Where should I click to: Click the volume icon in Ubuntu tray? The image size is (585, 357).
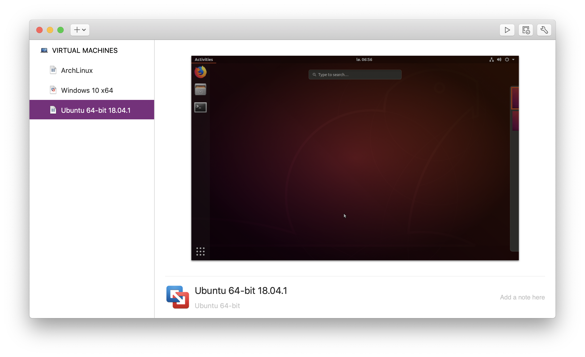coord(499,60)
